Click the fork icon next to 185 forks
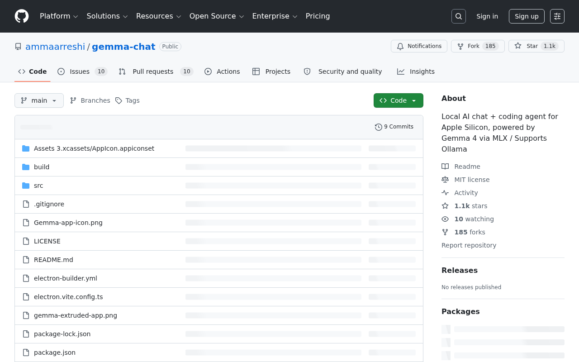The height and width of the screenshot is (362, 579). tap(445, 232)
